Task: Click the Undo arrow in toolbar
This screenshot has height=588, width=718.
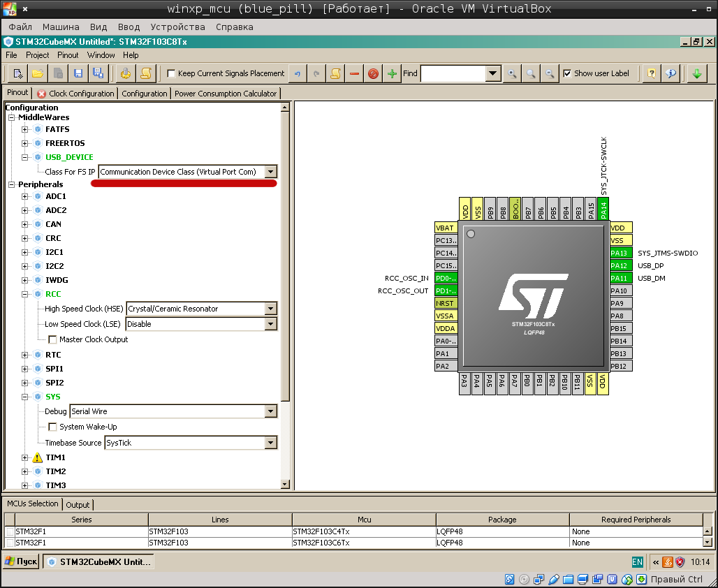Action: click(298, 73)
